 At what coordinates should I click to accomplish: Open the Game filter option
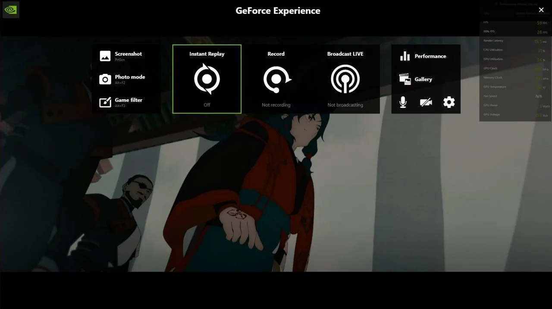(x=126, y=102)
